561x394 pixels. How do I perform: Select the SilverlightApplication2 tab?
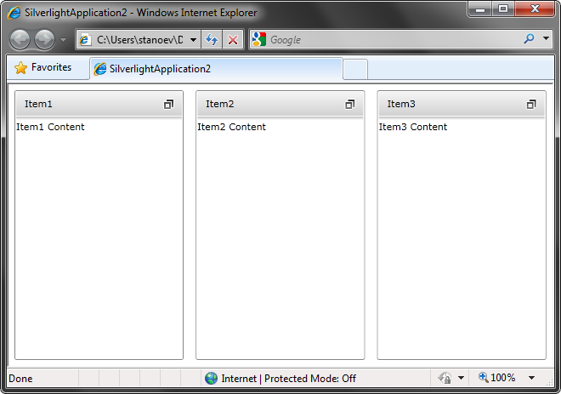click(x=216, y=69)
